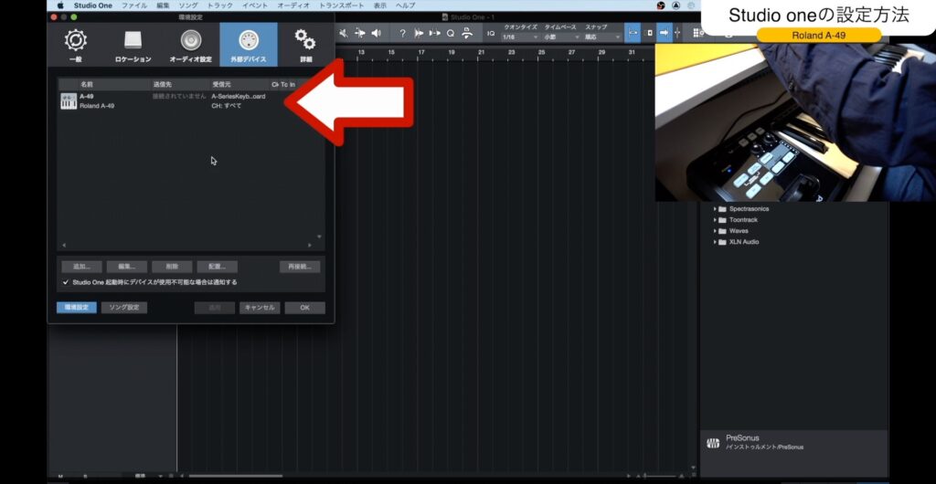Click the CH: すべて text
Viewport: 936px width, 484px height.
227,106
